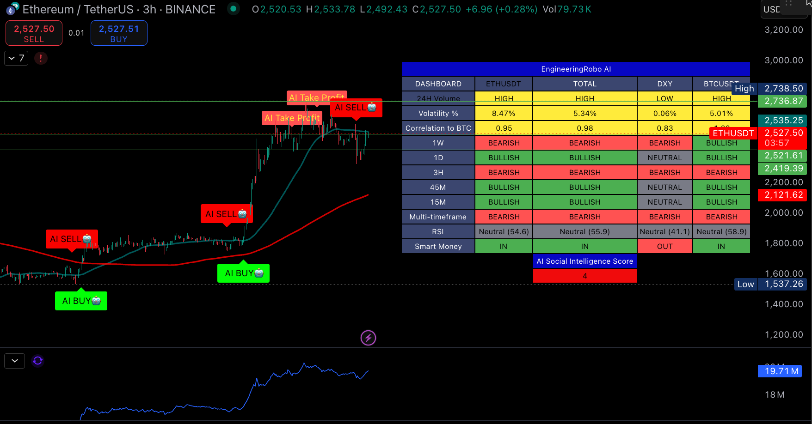This screenshot has height=424, width=812.
Task: Click the AI Social Intelligence Score header
Action: [585, 261]
